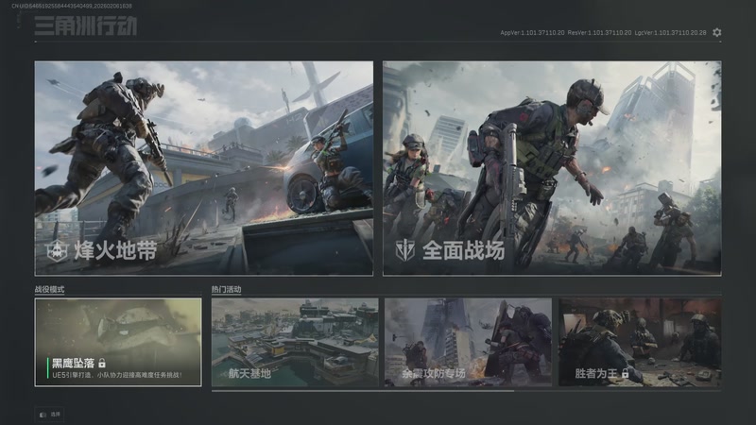Click the 烽火地带 mode emblem icon

click(57, 250)
